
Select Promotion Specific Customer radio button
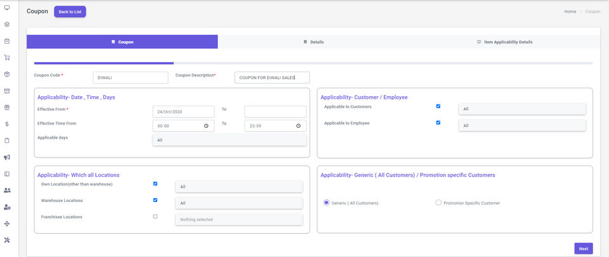click(x=438, y=203)
